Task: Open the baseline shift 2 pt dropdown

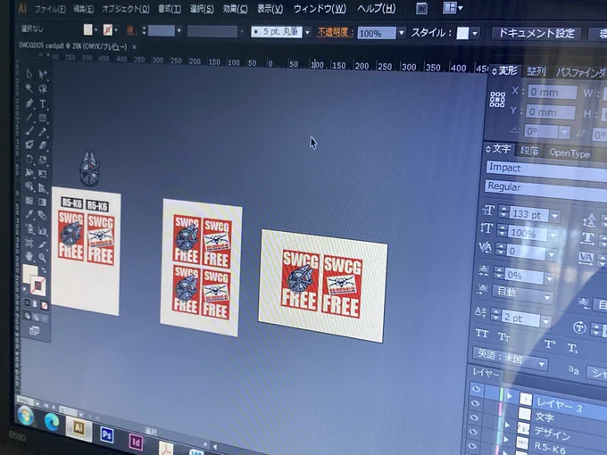Action: coord(545,321)
